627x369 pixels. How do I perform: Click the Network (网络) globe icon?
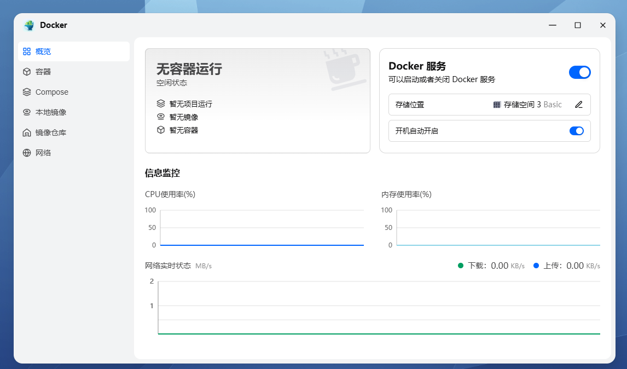coord(26,153)
